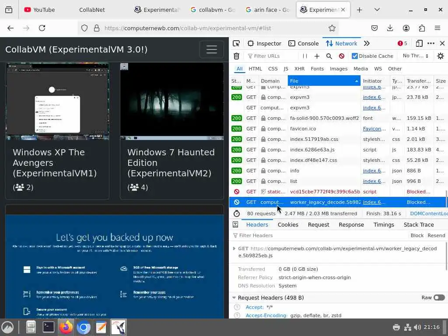Click the Resend button
Screen dimensions: 448x336
tap(436, 235)
